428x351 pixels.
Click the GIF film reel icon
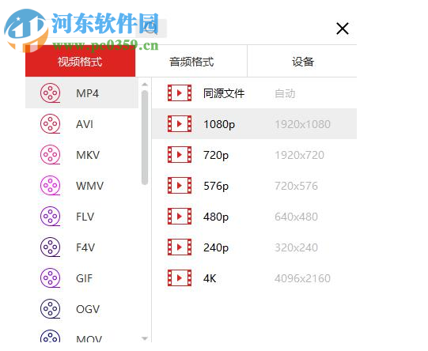coord(50,278)
